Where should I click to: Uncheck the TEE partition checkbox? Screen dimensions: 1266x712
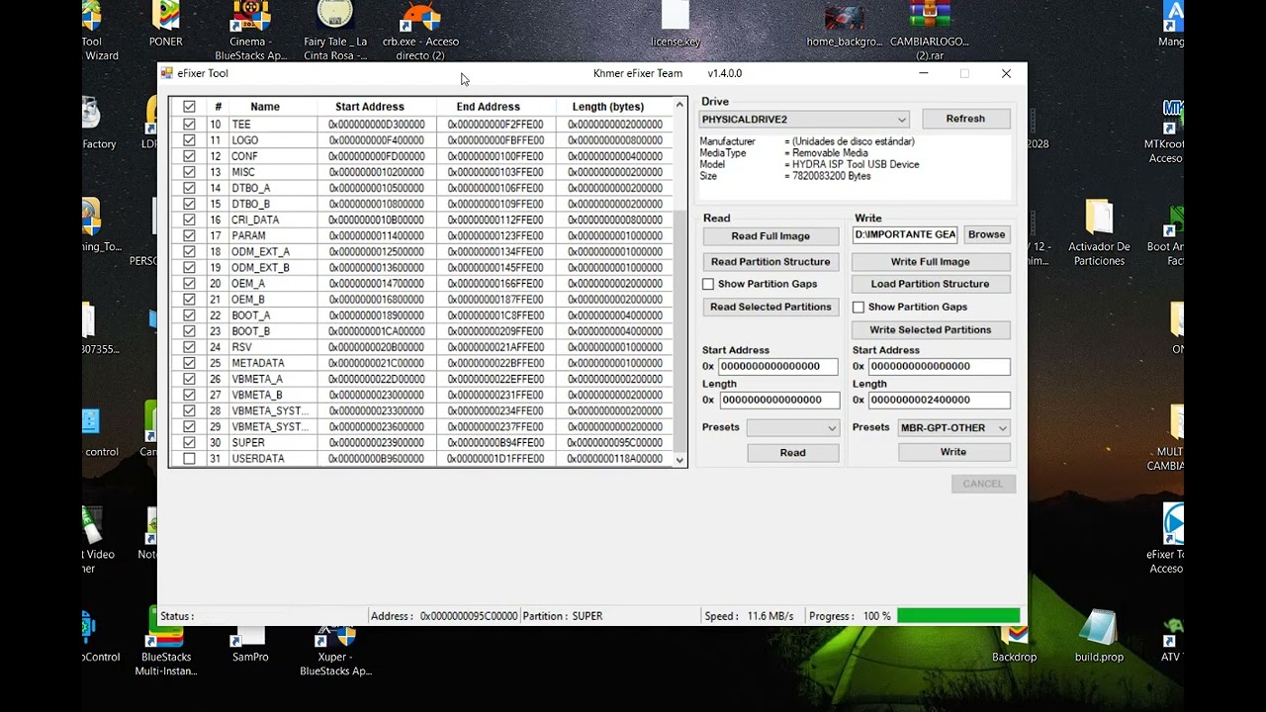pos(189,125)
